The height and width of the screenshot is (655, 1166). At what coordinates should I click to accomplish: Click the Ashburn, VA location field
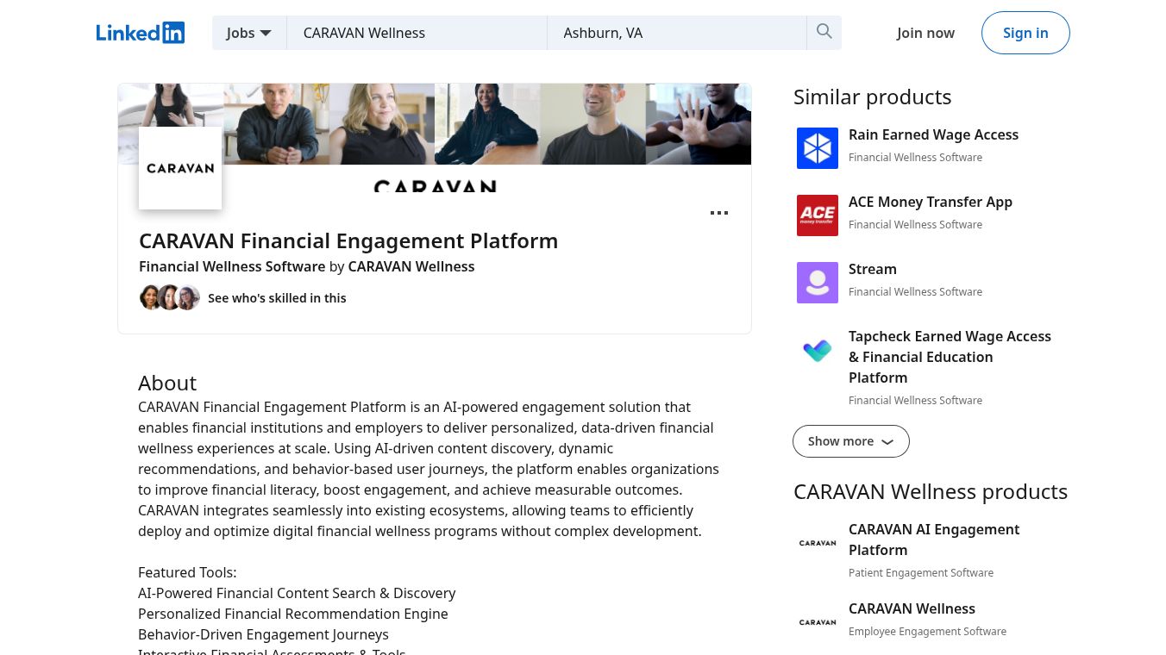678,33
